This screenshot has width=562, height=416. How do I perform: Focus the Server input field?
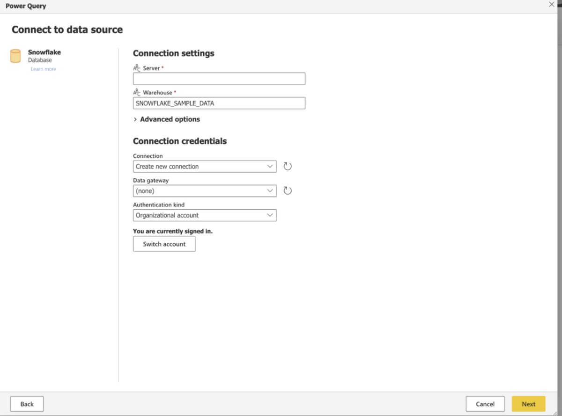tap(219, 79)
